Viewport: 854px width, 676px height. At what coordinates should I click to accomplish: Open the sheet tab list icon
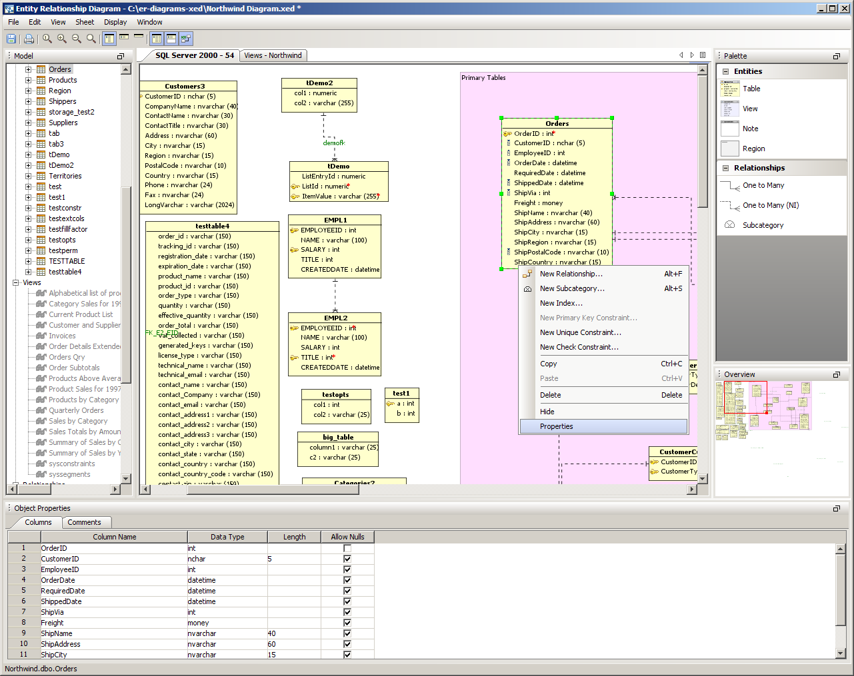click(703, 55)
